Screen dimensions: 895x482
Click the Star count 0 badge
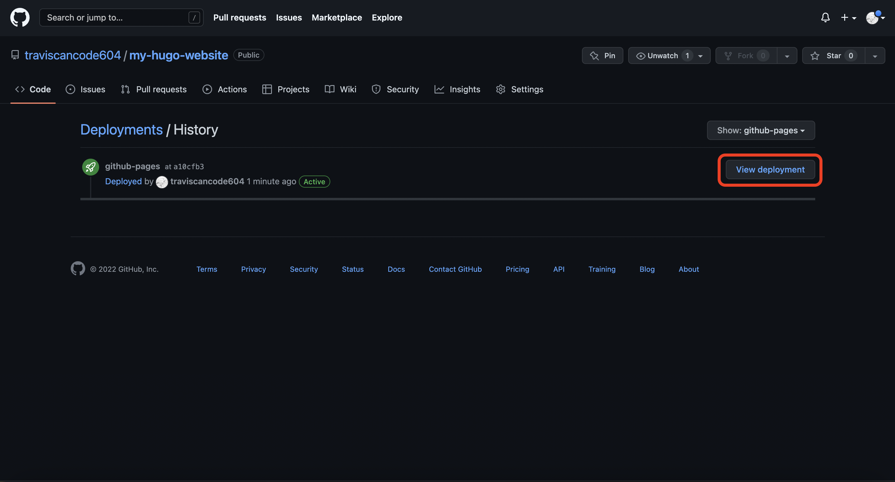pos(851,55)
